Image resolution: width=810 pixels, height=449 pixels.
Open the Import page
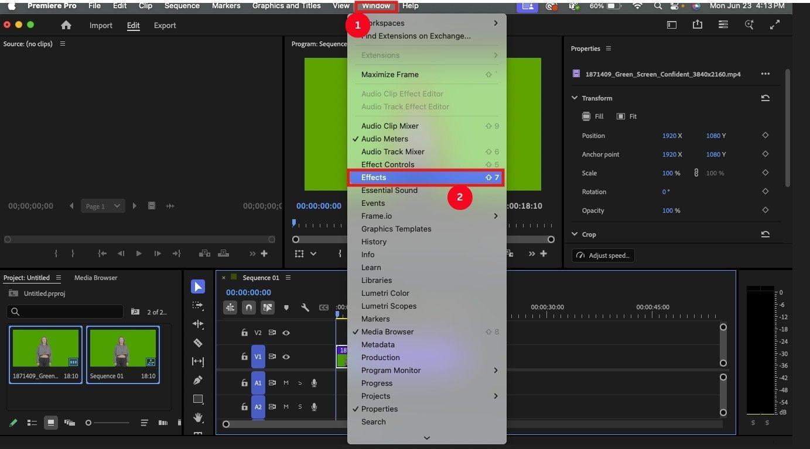[101, 25]
